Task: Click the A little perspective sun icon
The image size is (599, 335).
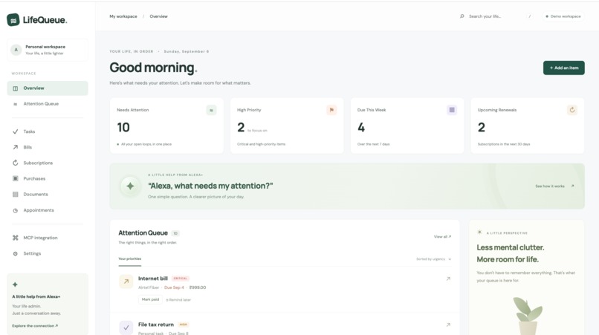Action: (479, 232)
